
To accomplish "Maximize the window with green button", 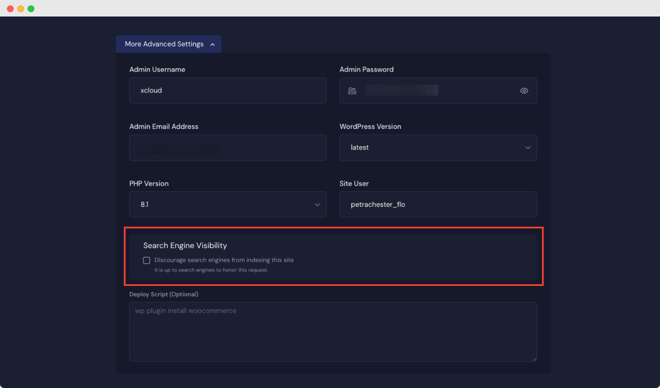I will [31, 9].
